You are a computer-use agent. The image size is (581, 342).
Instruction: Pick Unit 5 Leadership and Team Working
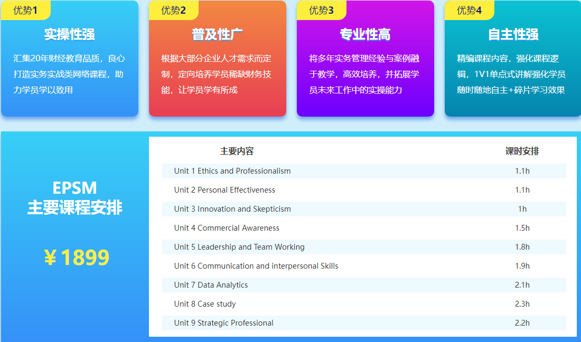(x=239, y=247)
